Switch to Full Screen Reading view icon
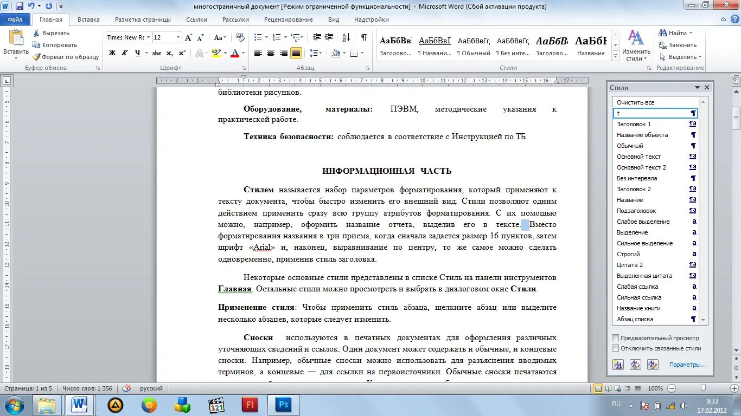The width and height of the screenshot is (741, 416). [x=608, y=388]
